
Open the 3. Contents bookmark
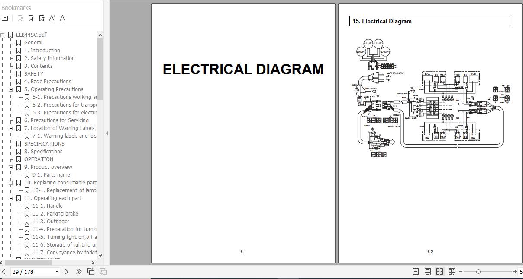38,66
